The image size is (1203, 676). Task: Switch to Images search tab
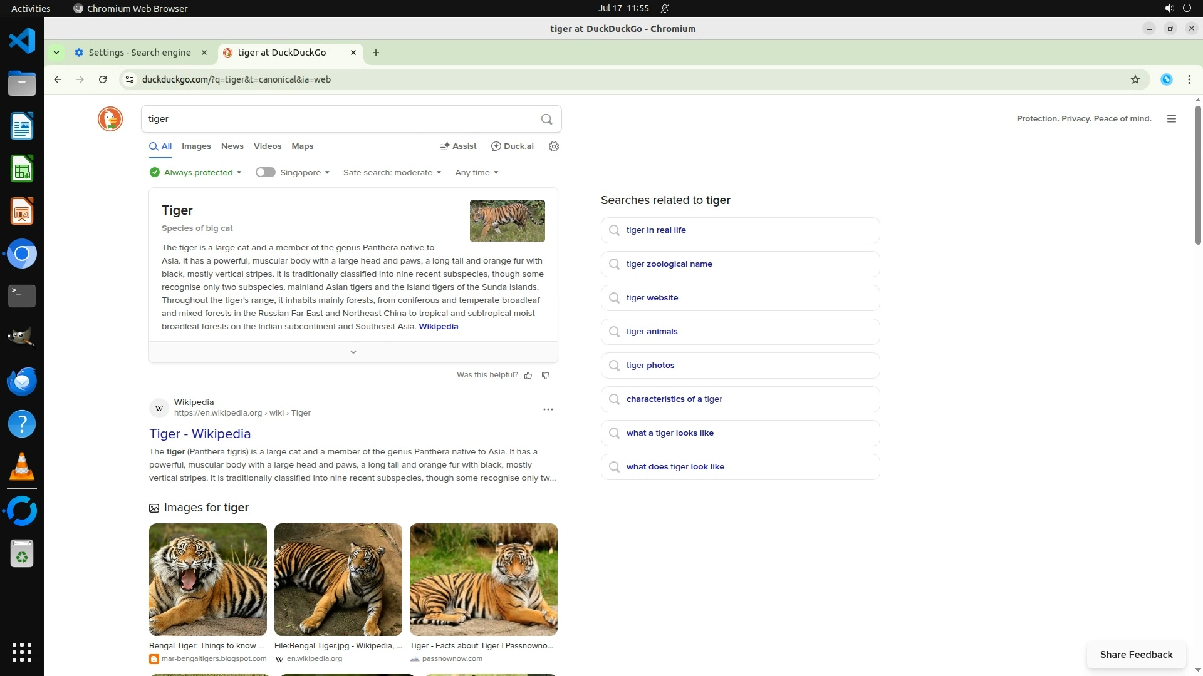[x=196, y=146]
